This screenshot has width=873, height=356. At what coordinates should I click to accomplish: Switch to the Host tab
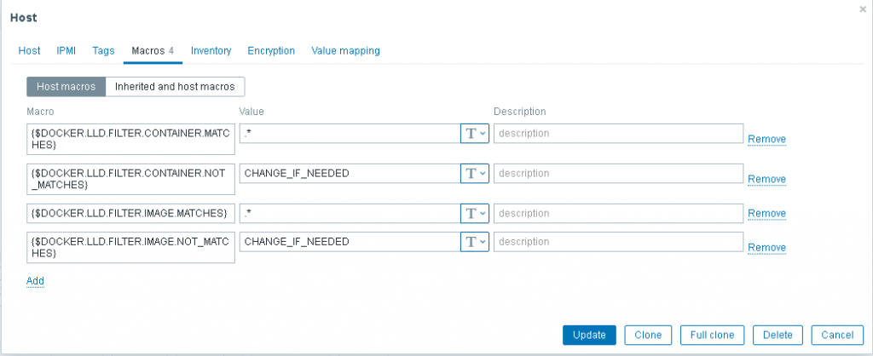pyautogui.click(x=29, y=50)
